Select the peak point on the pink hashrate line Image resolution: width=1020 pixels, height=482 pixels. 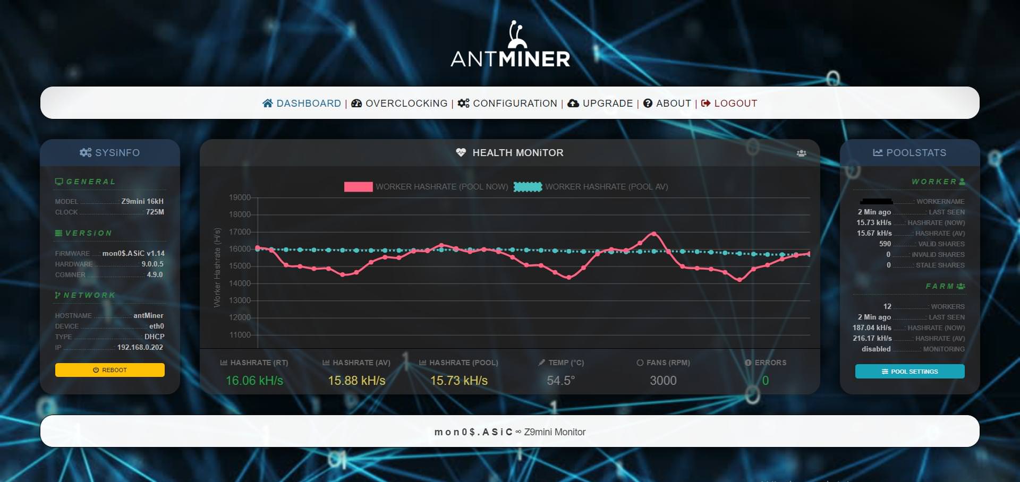tap(654, 233)
